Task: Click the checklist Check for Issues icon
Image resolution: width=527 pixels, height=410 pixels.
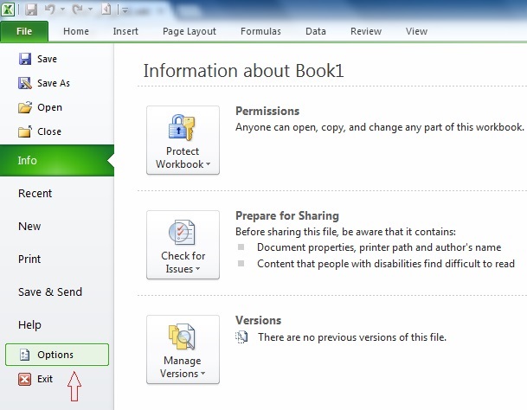Action: (x=182, y=232)
